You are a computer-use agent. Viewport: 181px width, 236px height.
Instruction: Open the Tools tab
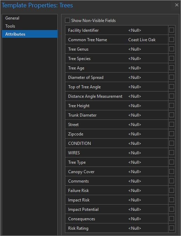30,26
